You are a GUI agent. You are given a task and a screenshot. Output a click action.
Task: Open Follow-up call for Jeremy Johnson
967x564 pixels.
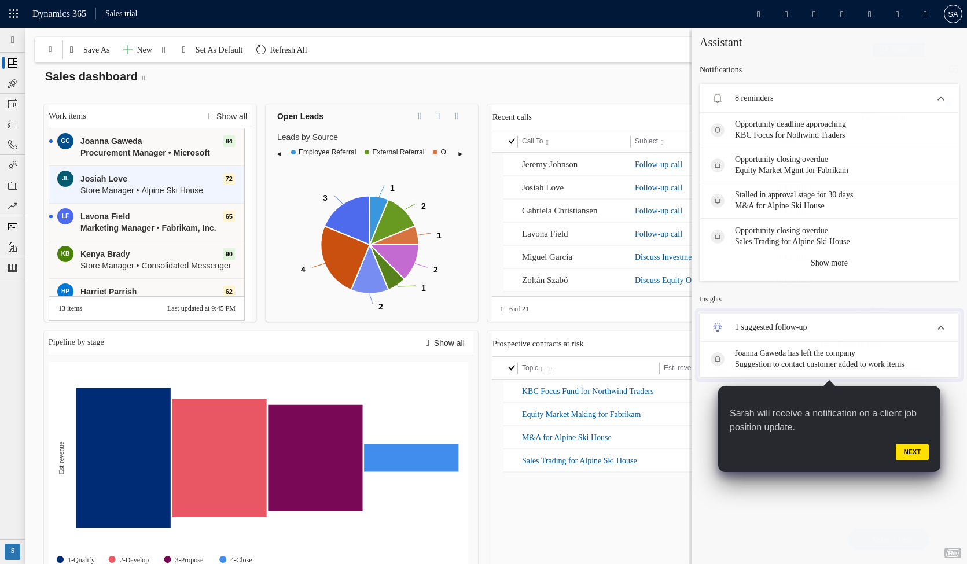(658, 164)
